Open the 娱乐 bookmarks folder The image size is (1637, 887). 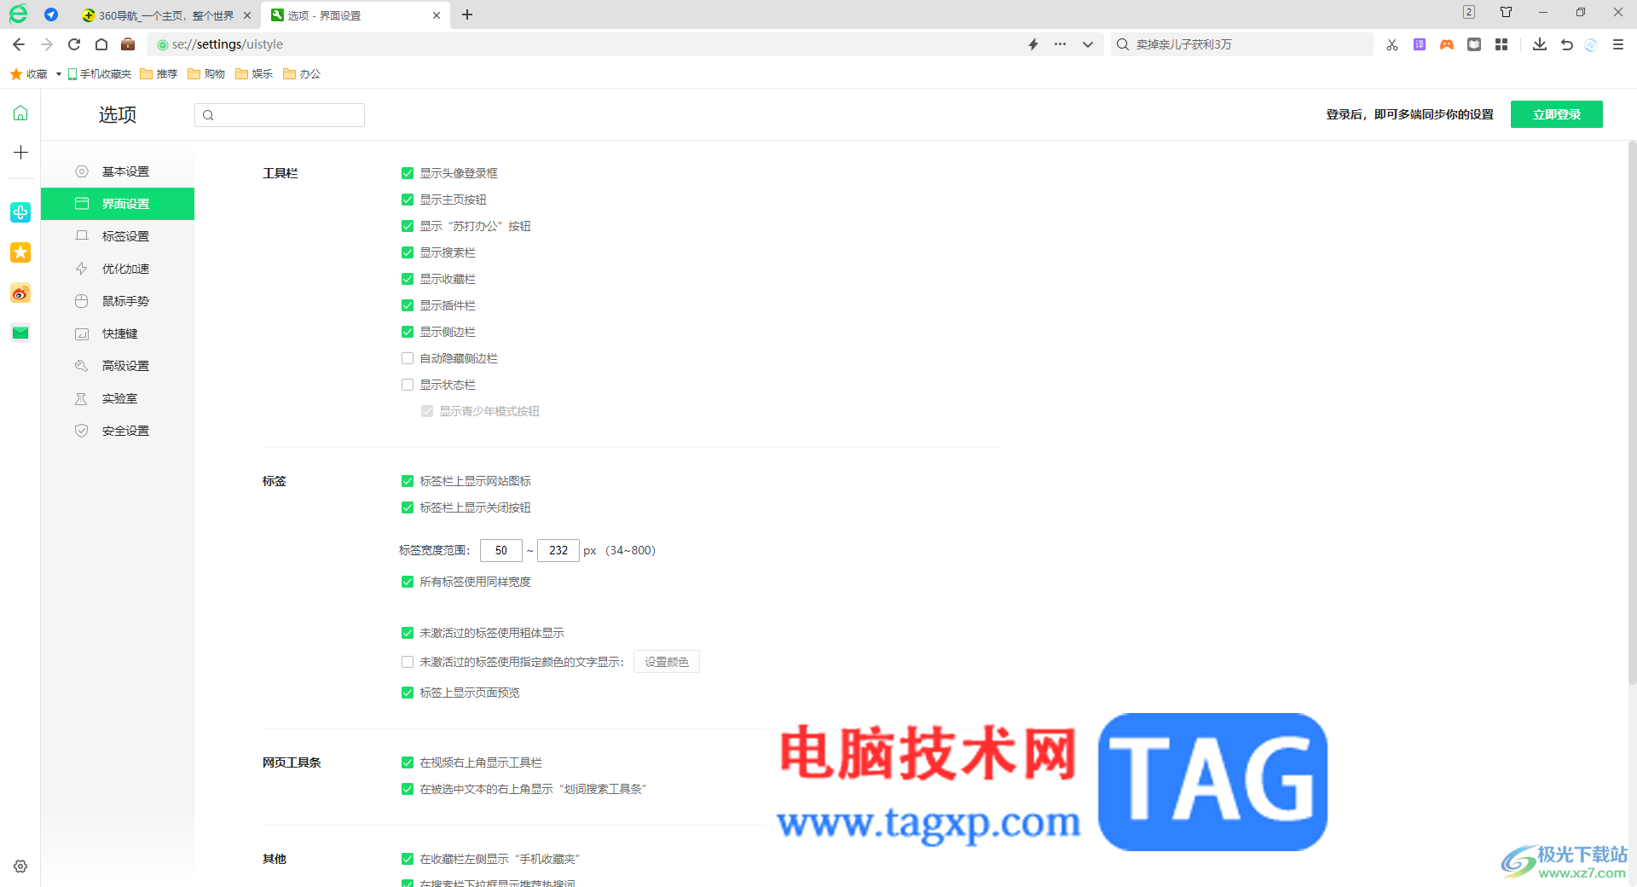254,74
